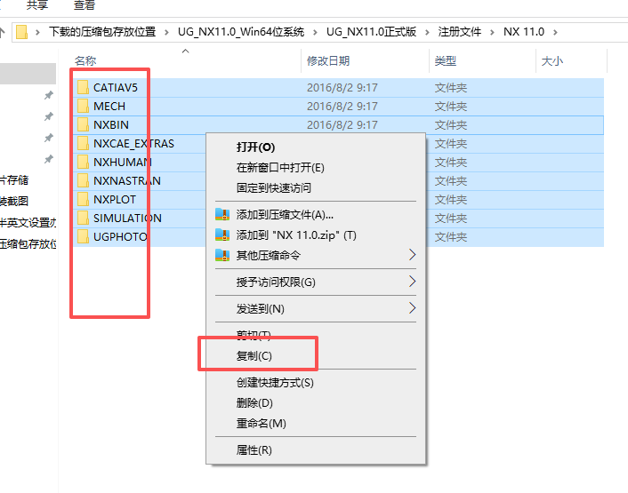628x493 pixels.
Task: Click the sidebar item containing 压缩包存放位
Action: [x=28, y=243]
